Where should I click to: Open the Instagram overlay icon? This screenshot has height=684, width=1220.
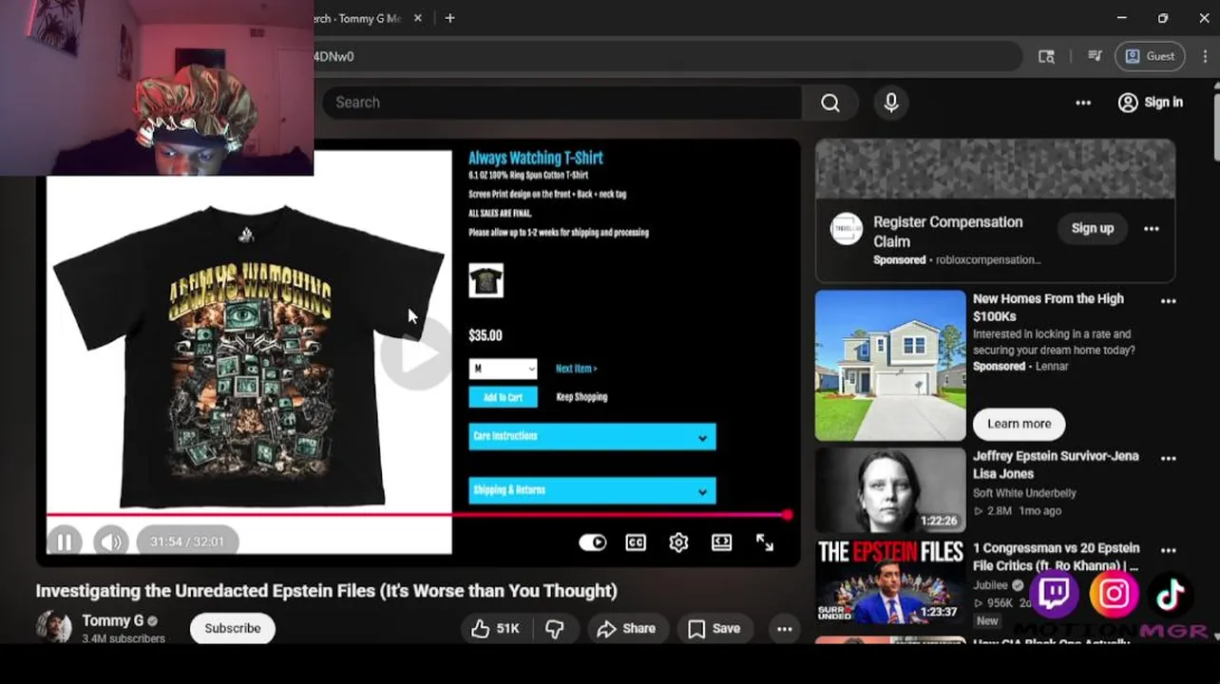(x=1114, y=594)
